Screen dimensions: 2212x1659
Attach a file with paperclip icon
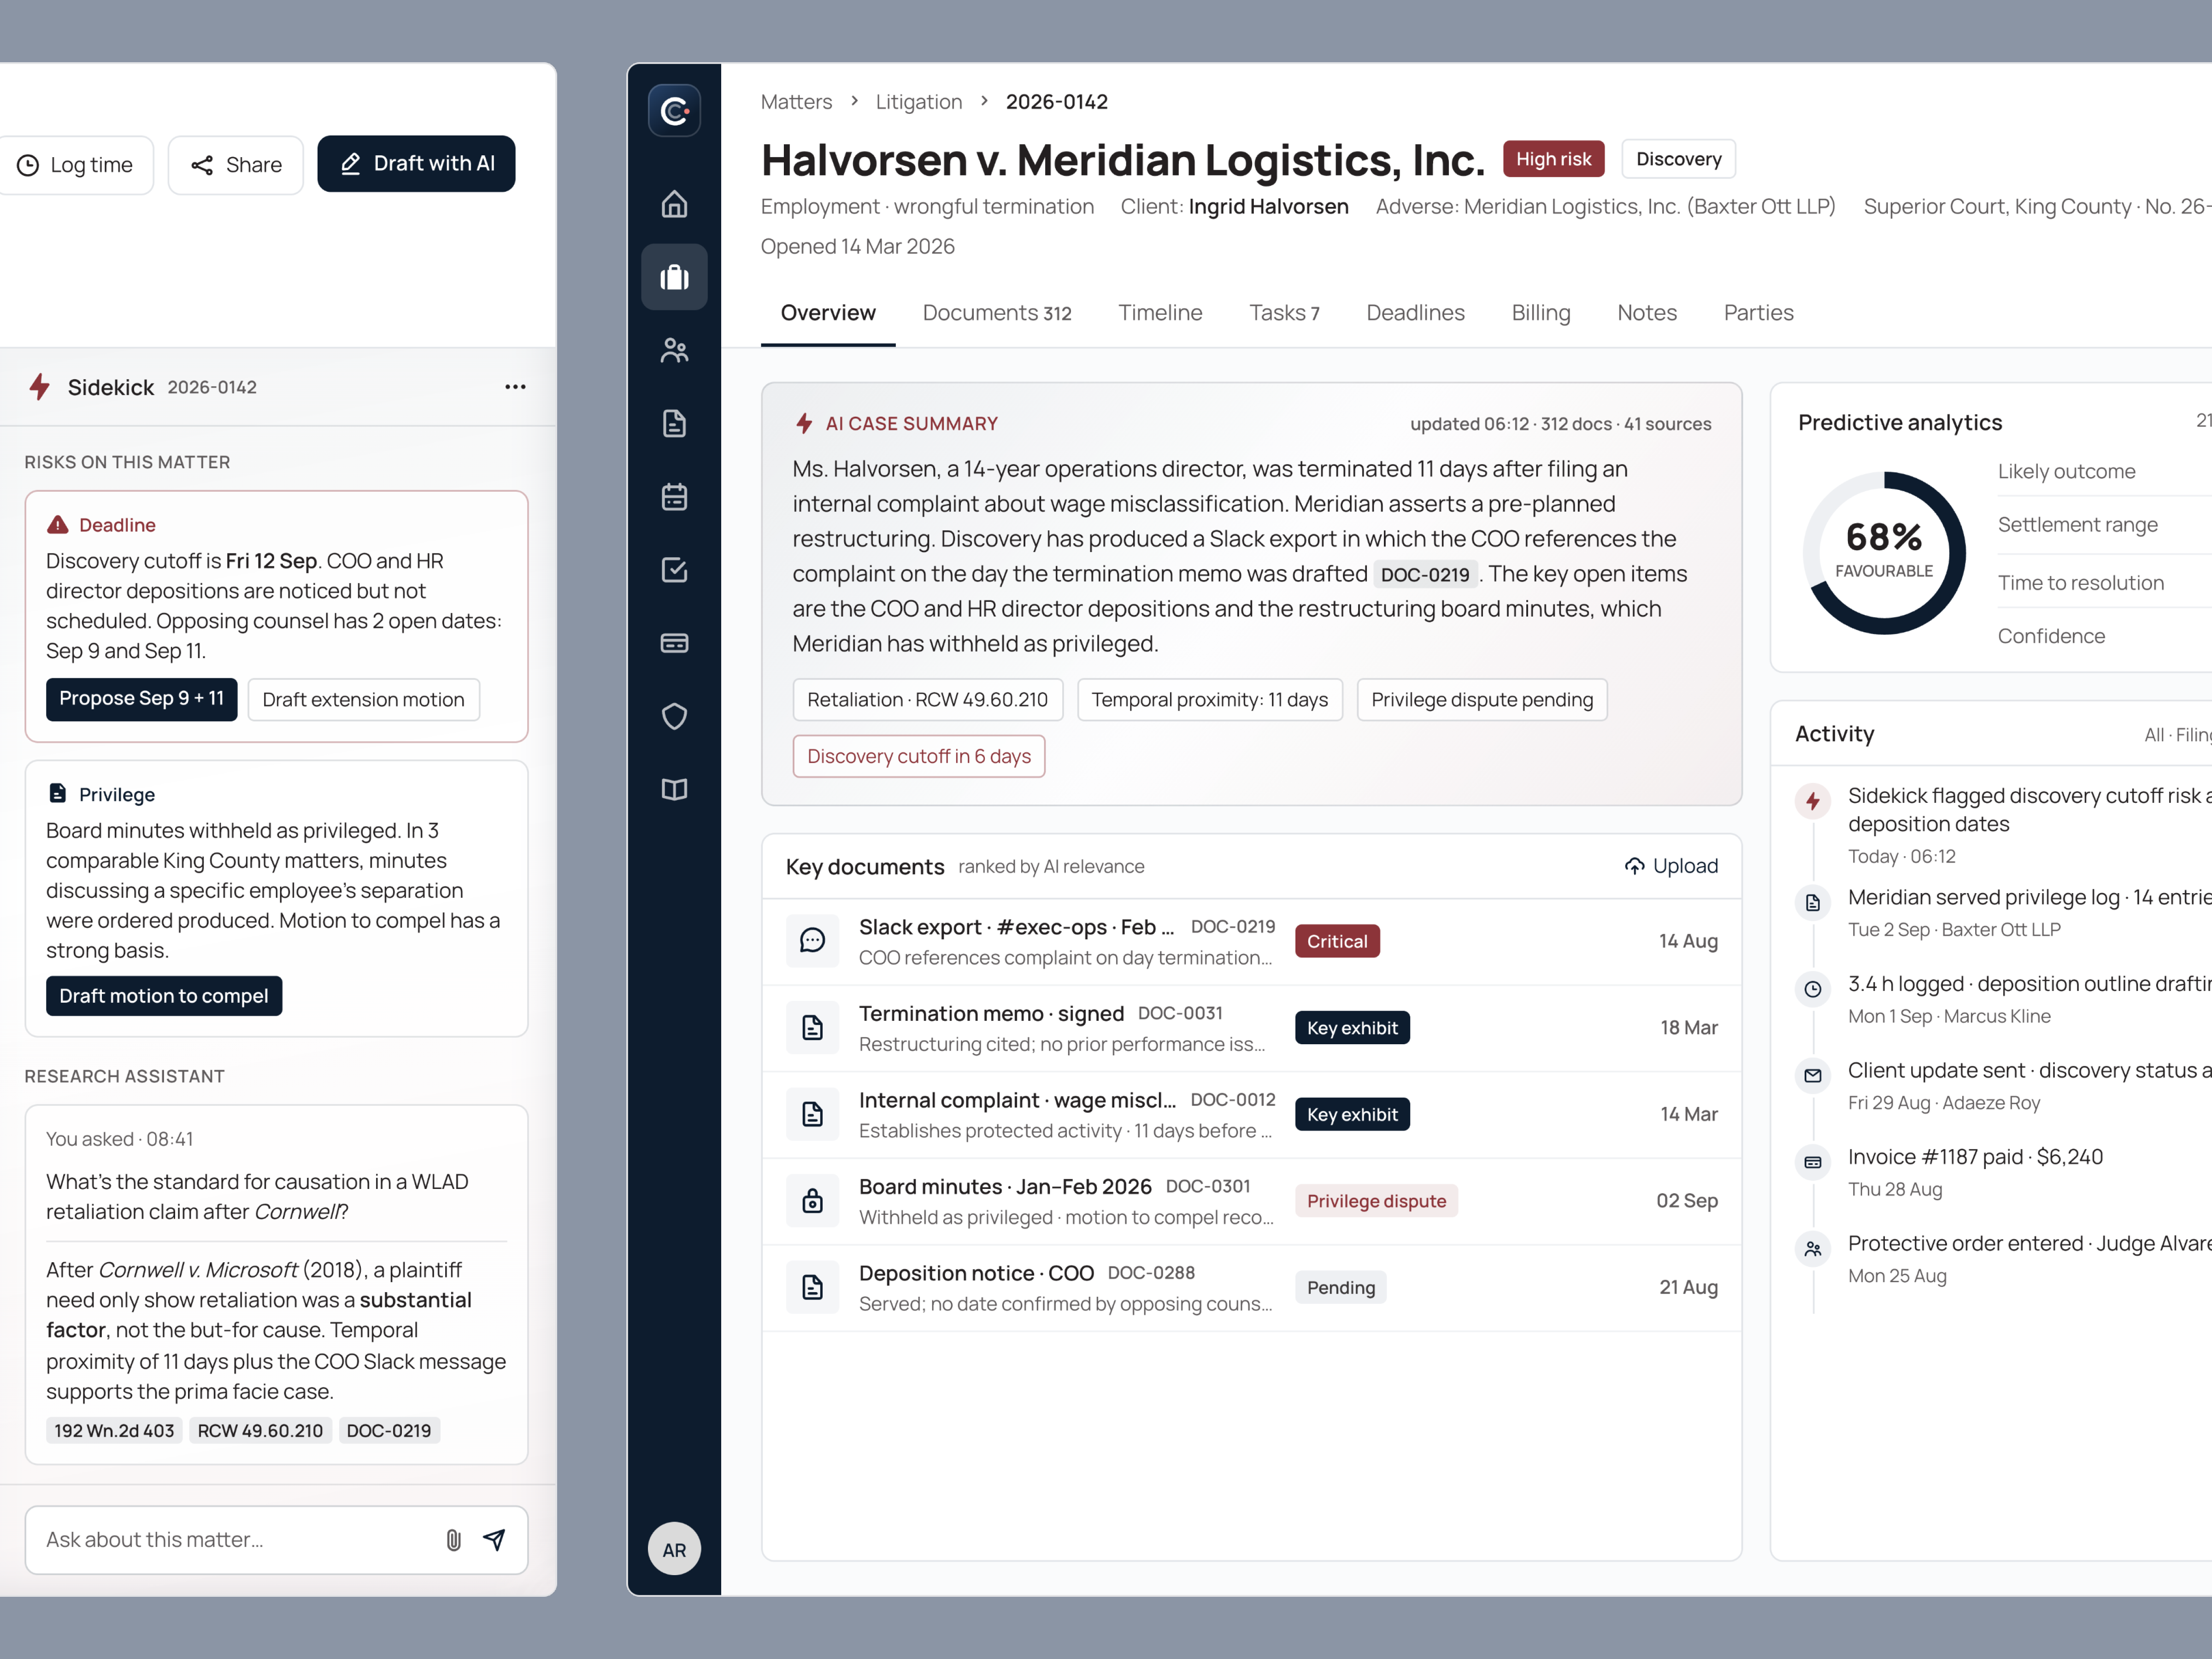pos(453,1540)
